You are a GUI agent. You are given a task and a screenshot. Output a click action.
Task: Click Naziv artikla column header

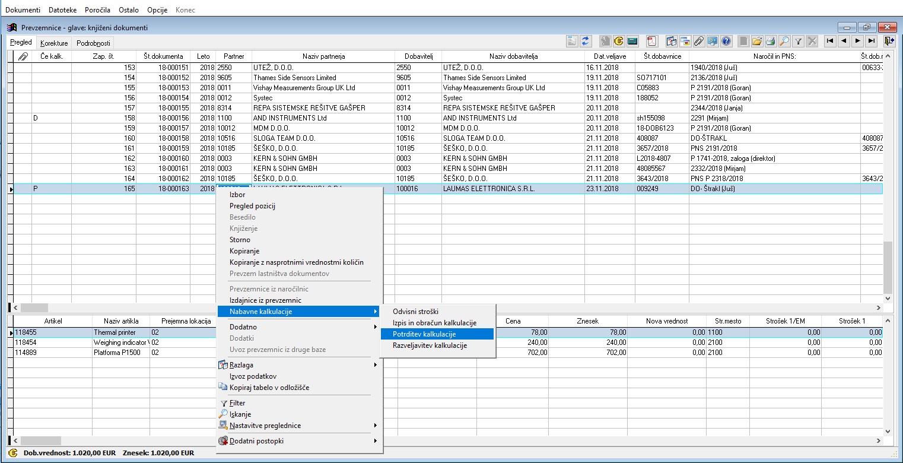121,321
